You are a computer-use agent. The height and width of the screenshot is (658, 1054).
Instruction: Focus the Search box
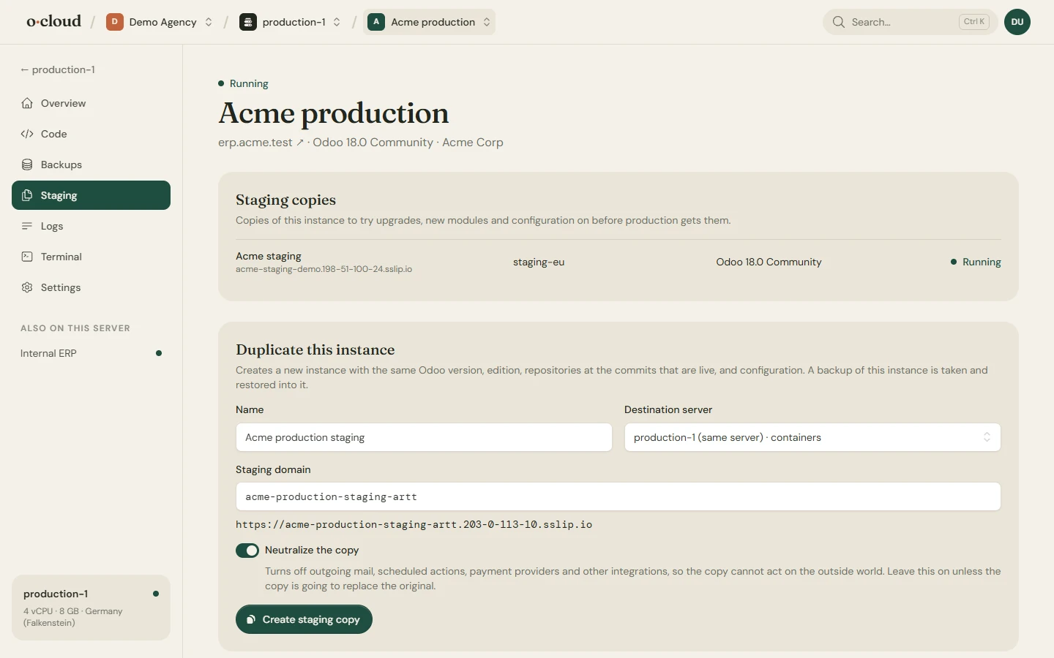click(911, 22)
